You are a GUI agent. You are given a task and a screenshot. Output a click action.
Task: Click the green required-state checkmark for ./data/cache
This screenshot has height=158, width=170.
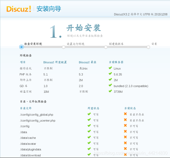pyautogui.click(x=89, y=137)
